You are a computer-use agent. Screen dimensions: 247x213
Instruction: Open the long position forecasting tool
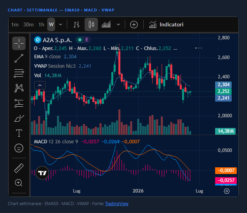click(x=19, y=103)
